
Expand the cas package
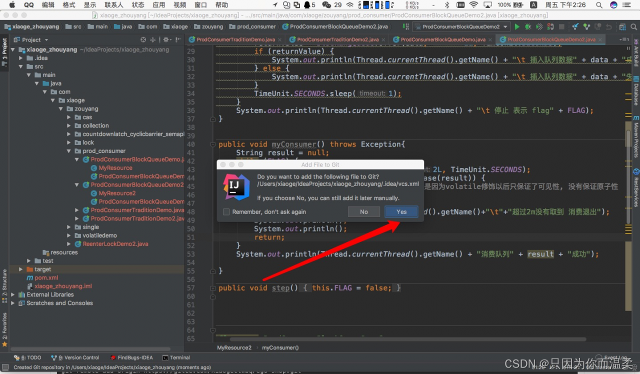tap(69, 117)
